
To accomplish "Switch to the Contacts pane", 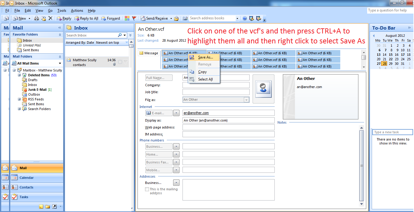I will (x=37, y=187).
